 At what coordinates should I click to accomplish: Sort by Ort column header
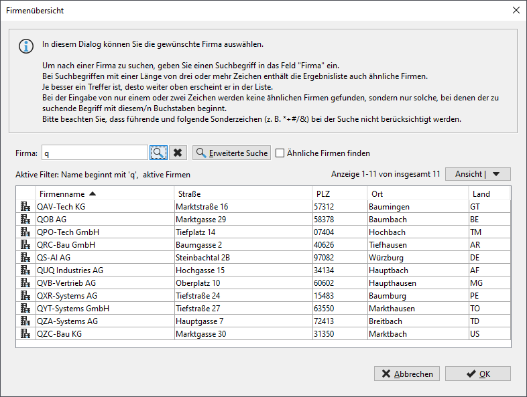[418, 193]
